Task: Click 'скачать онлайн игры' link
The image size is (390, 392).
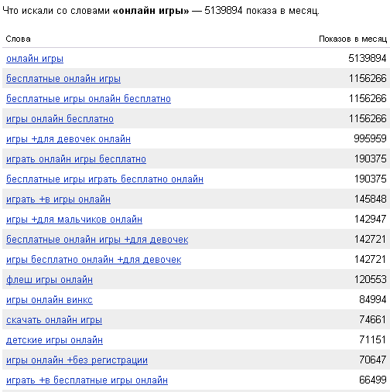Action: click(54, 320)
